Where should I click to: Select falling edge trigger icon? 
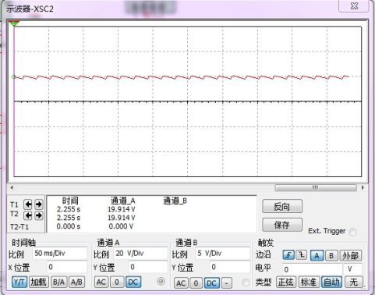[x=302, y=255]
